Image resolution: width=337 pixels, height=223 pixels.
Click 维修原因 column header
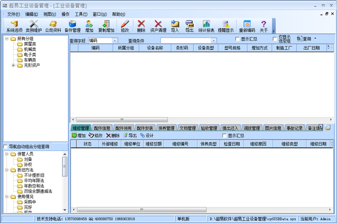[x=258, y=144]
